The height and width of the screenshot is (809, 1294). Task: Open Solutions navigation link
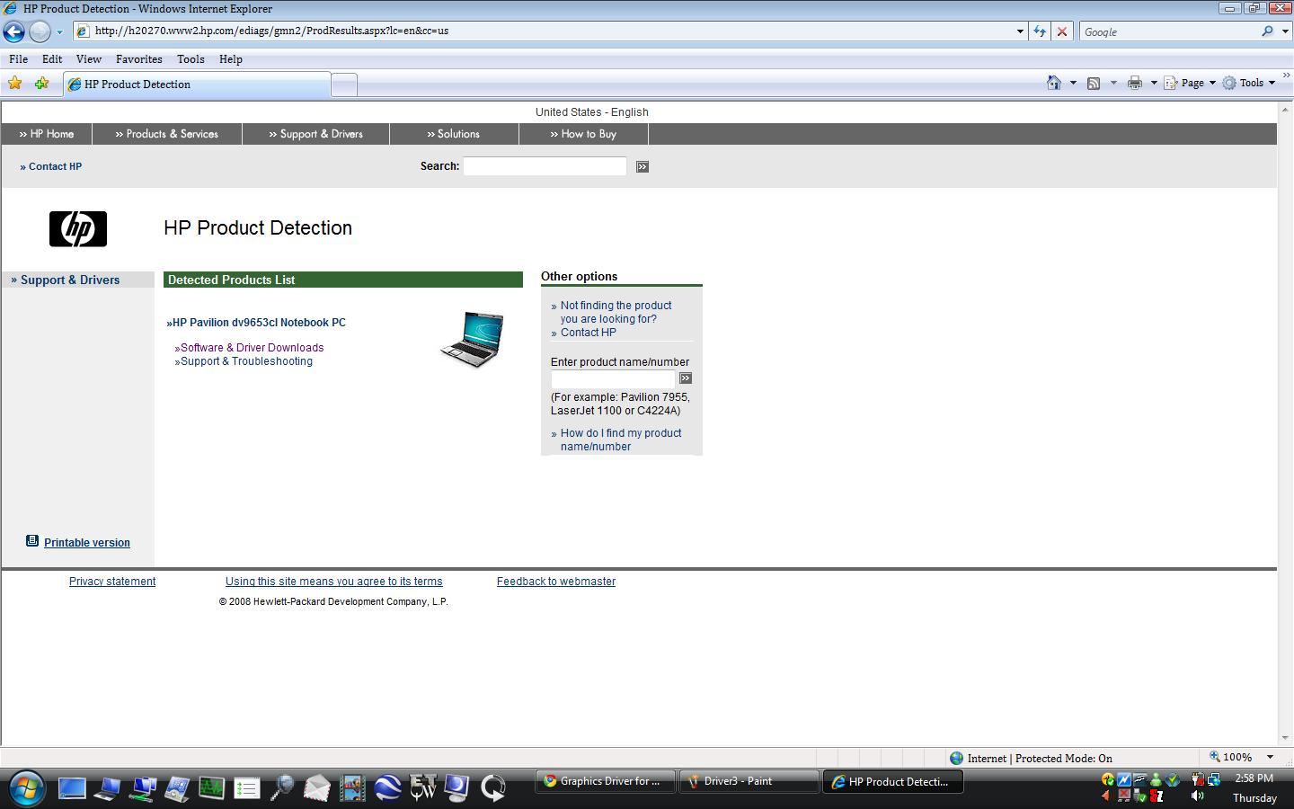454,134
